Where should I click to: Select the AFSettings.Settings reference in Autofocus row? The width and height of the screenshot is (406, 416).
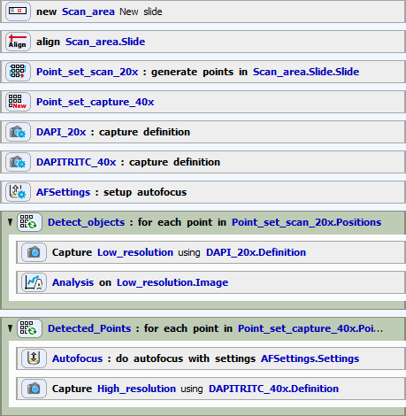pyautogui.click(x=310, y=358)
